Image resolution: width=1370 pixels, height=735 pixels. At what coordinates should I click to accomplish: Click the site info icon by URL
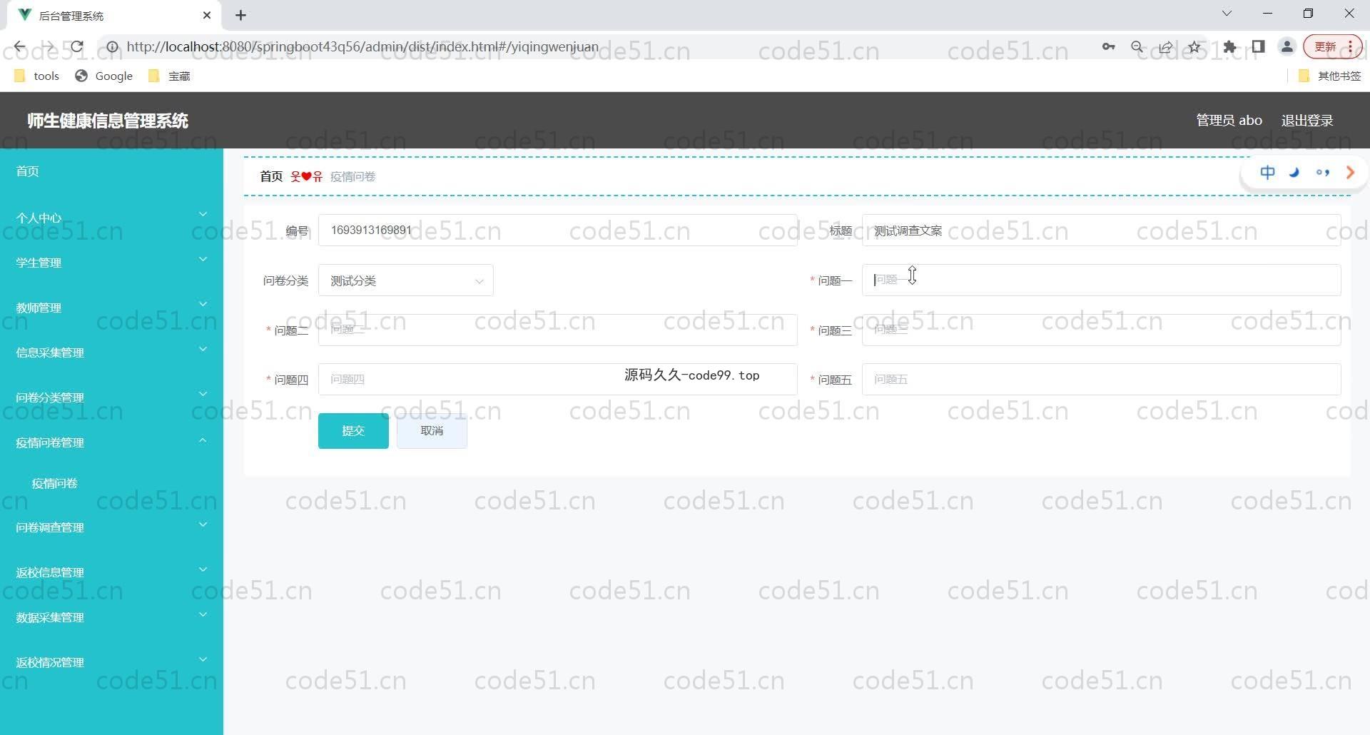click(113, 47)
